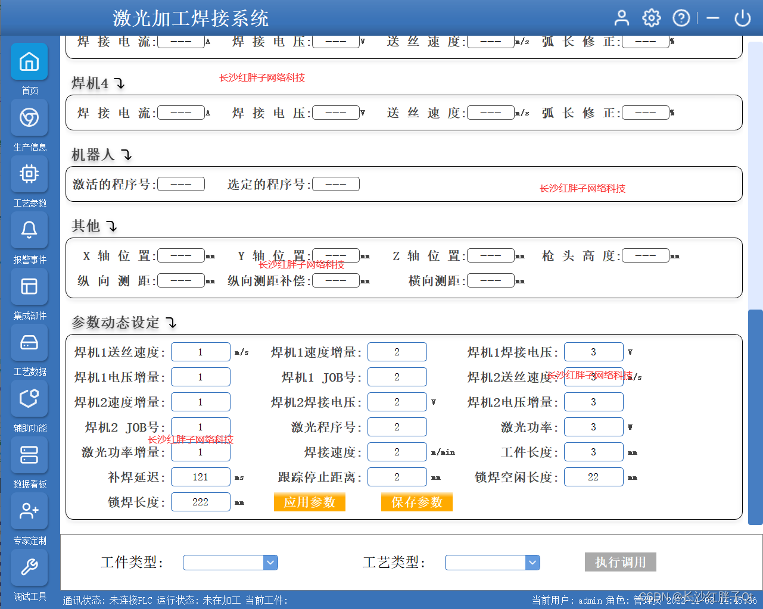Open 生产信息 sidebar icon
The width and height of the screenshot is (763, 609).
[29, 117]
